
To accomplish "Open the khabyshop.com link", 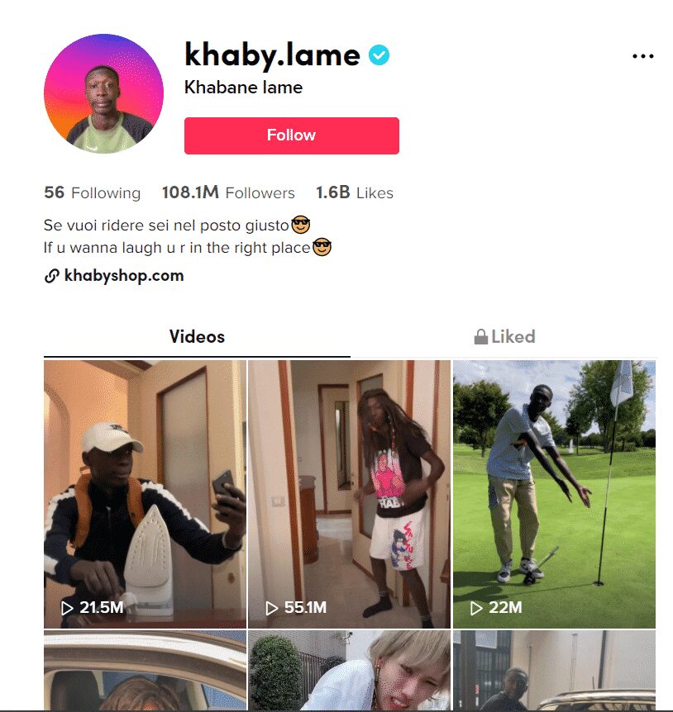I will tap(124, 276).
